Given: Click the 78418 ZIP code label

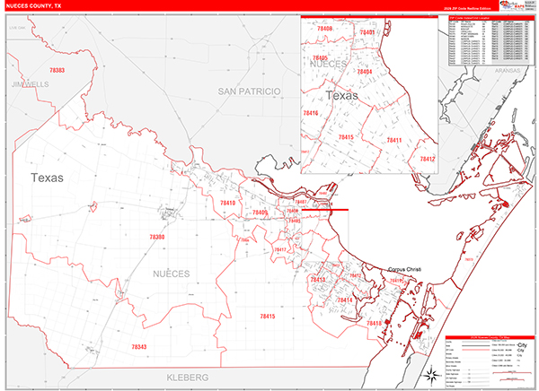Looking at the screenshot, I should click(374, 323).
